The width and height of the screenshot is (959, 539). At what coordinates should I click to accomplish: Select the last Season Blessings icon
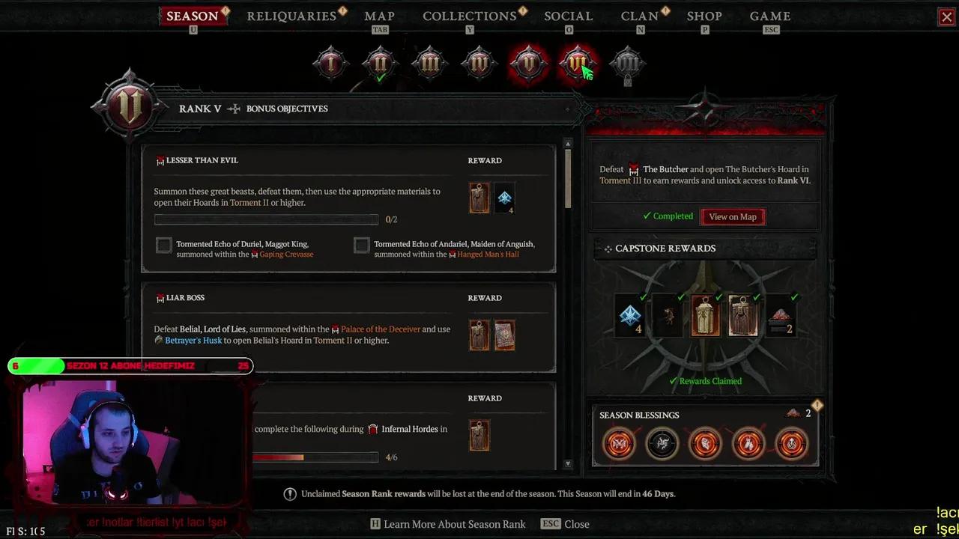pyautogui.click(x=792, y=444)
